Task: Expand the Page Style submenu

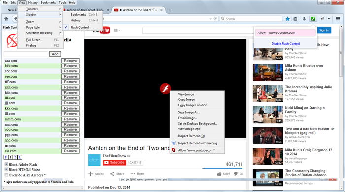Action: click(40, 27)
